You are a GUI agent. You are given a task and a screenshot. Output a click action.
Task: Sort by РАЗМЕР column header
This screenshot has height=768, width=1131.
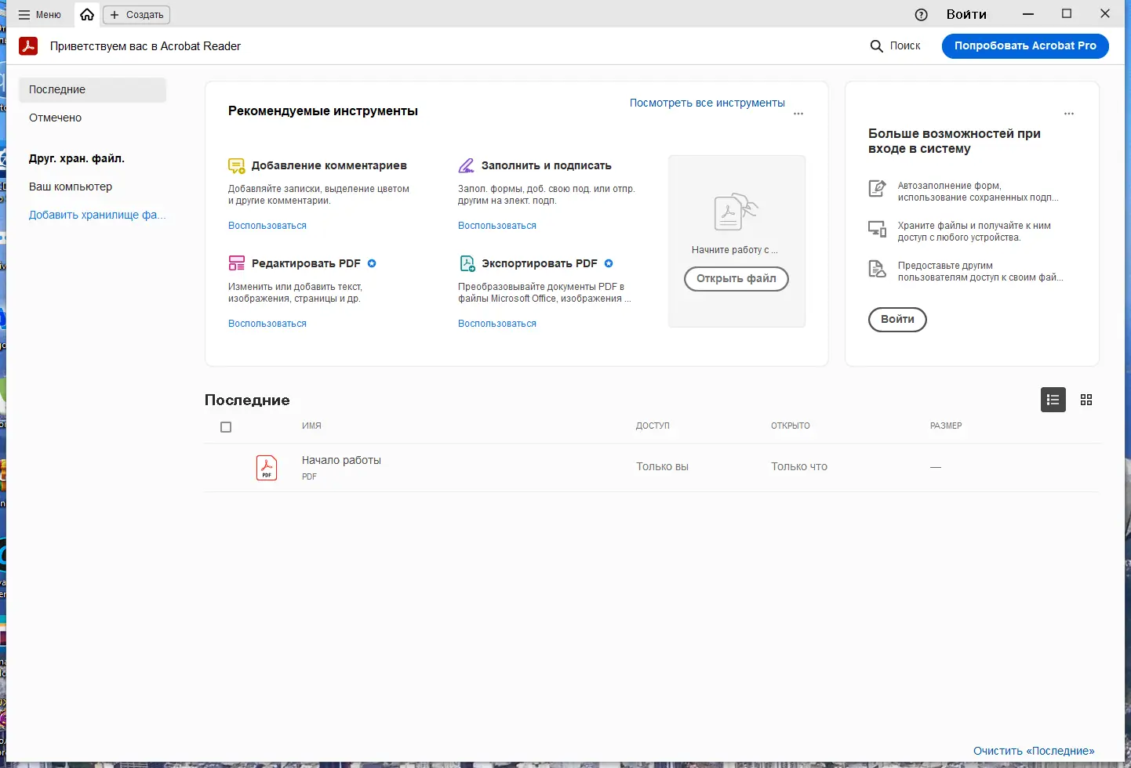click(x=946, y=426)
